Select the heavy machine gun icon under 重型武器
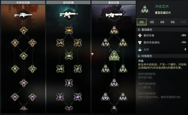 click(x=114, y=15)
